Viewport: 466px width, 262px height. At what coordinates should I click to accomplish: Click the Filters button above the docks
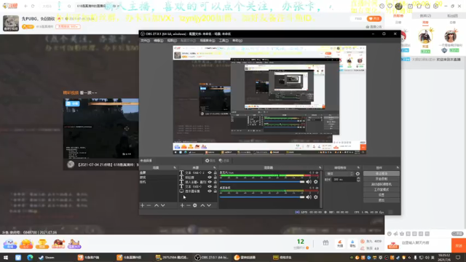coord(224,160)
